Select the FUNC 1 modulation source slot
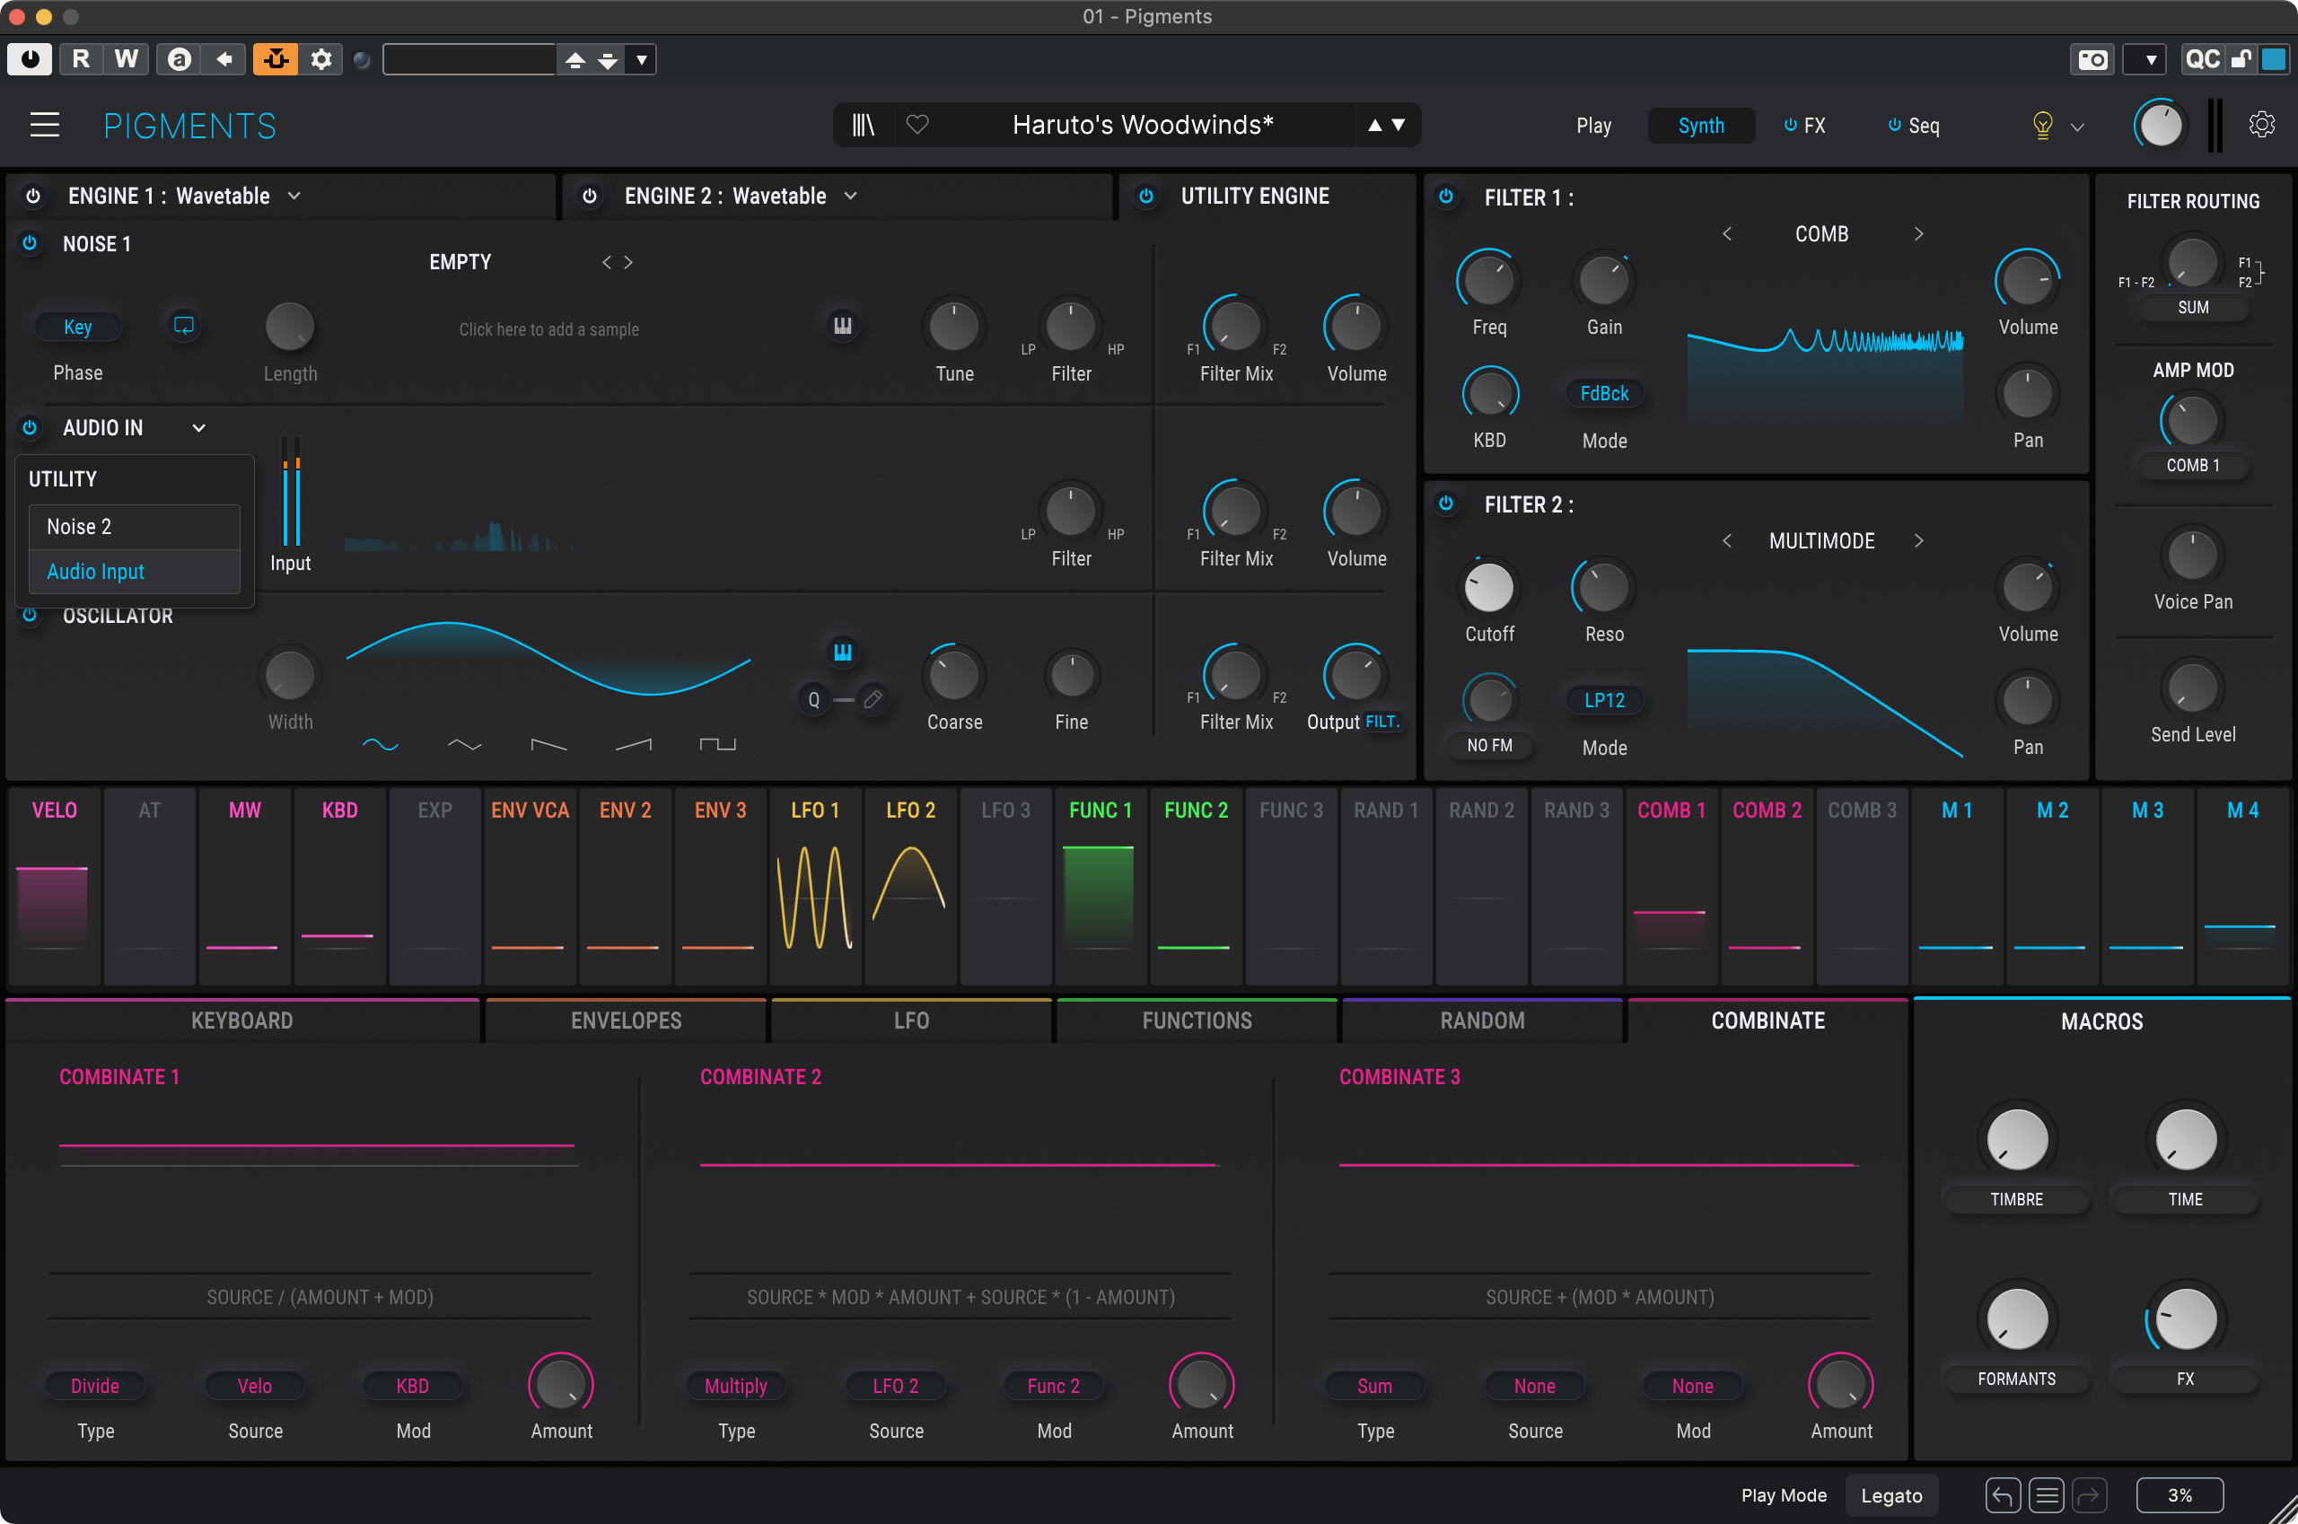Viewport: 2298px width, 1524px height. pyautogui.click(x=1101, y=887)
